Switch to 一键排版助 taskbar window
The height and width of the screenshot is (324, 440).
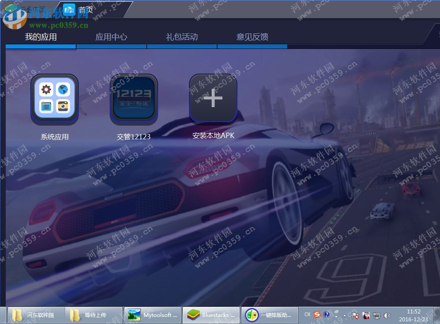(270, 315)
